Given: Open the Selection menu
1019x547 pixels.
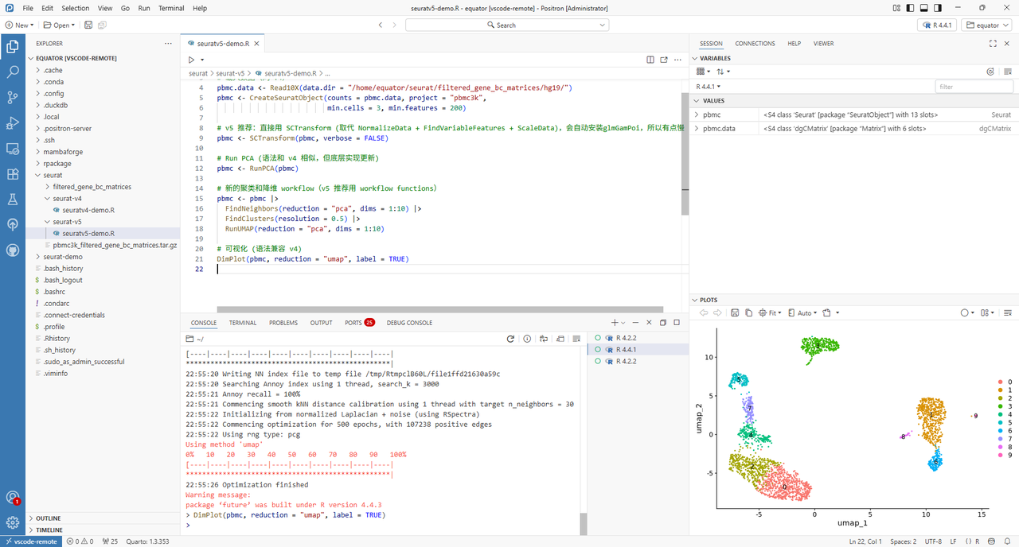Looking at the screenshot, I should coord(76,8).
